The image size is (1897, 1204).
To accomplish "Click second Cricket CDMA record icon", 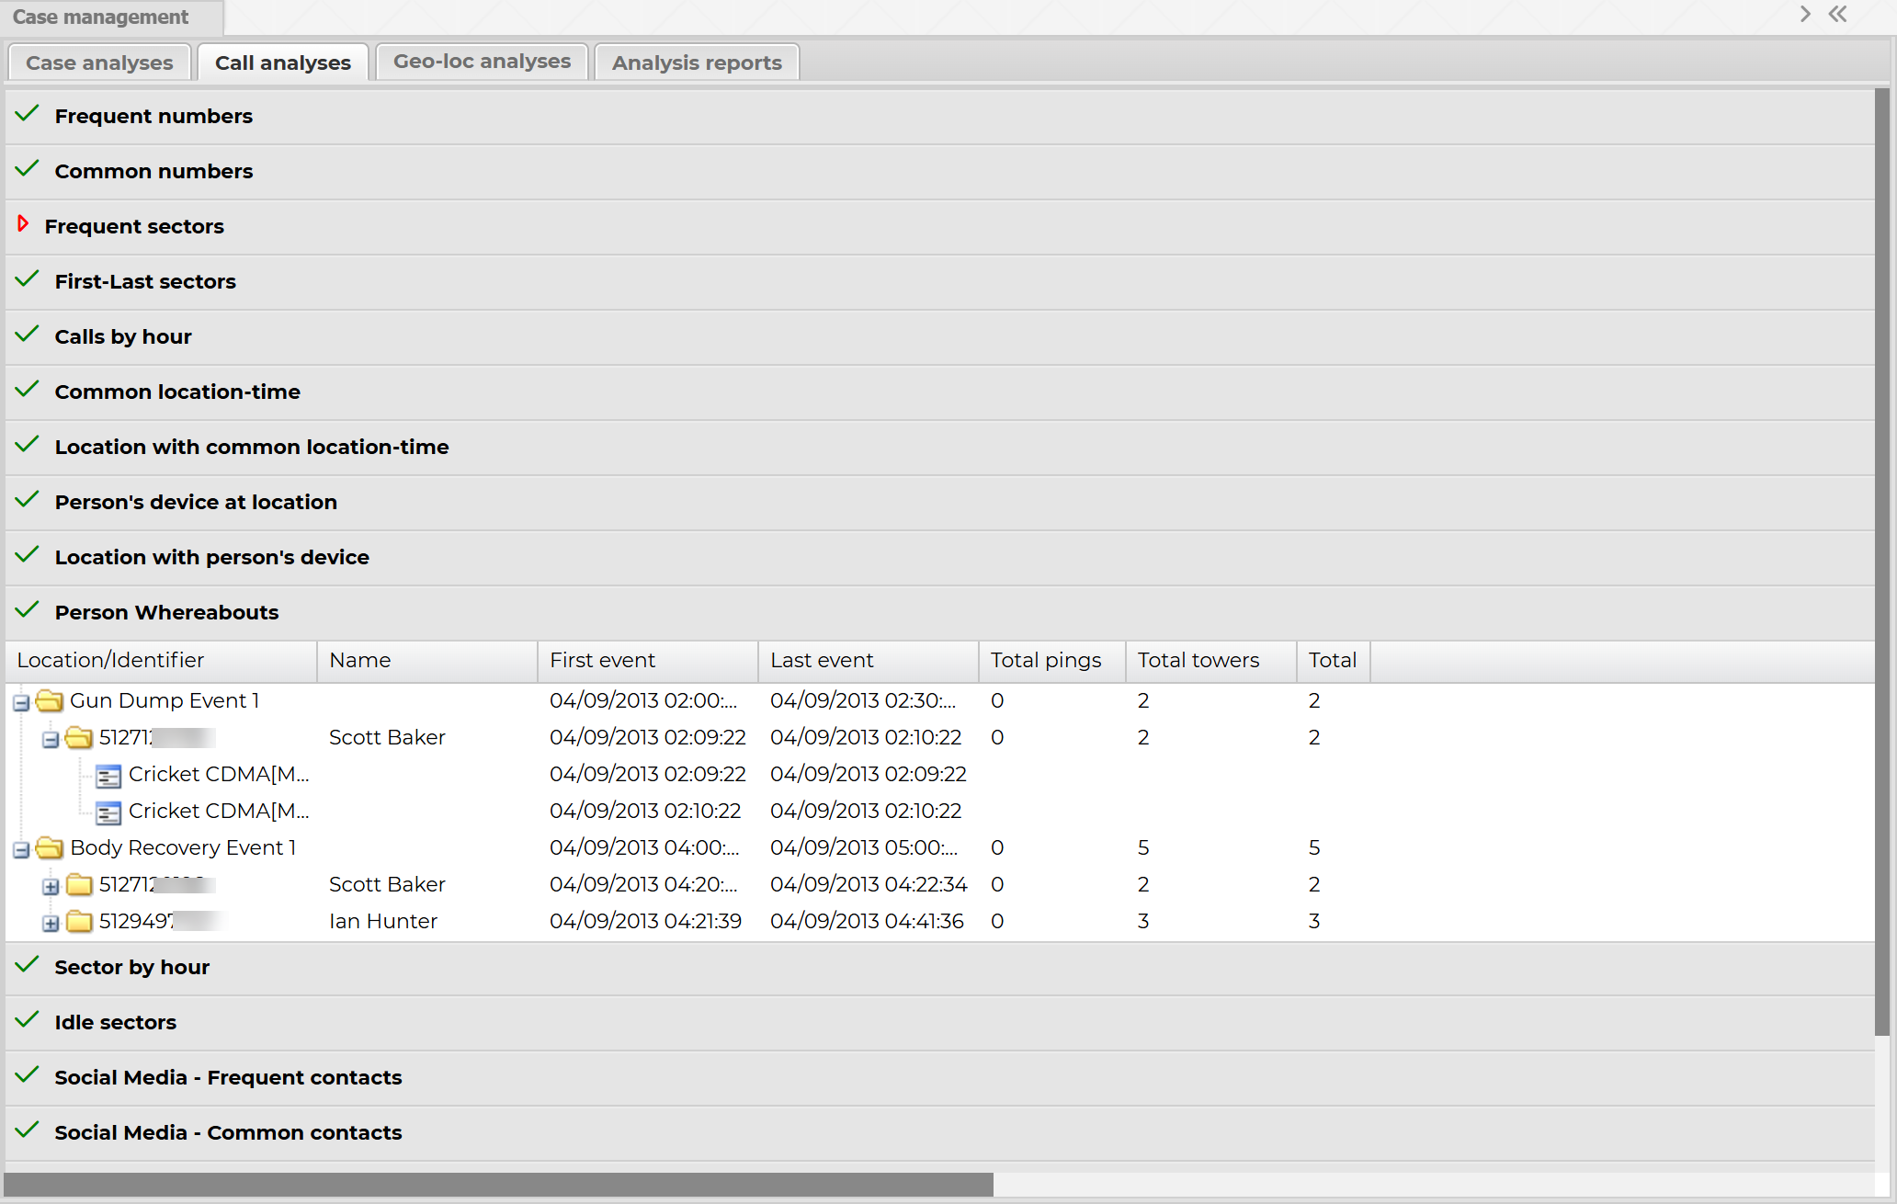I will tap(108, 812).
